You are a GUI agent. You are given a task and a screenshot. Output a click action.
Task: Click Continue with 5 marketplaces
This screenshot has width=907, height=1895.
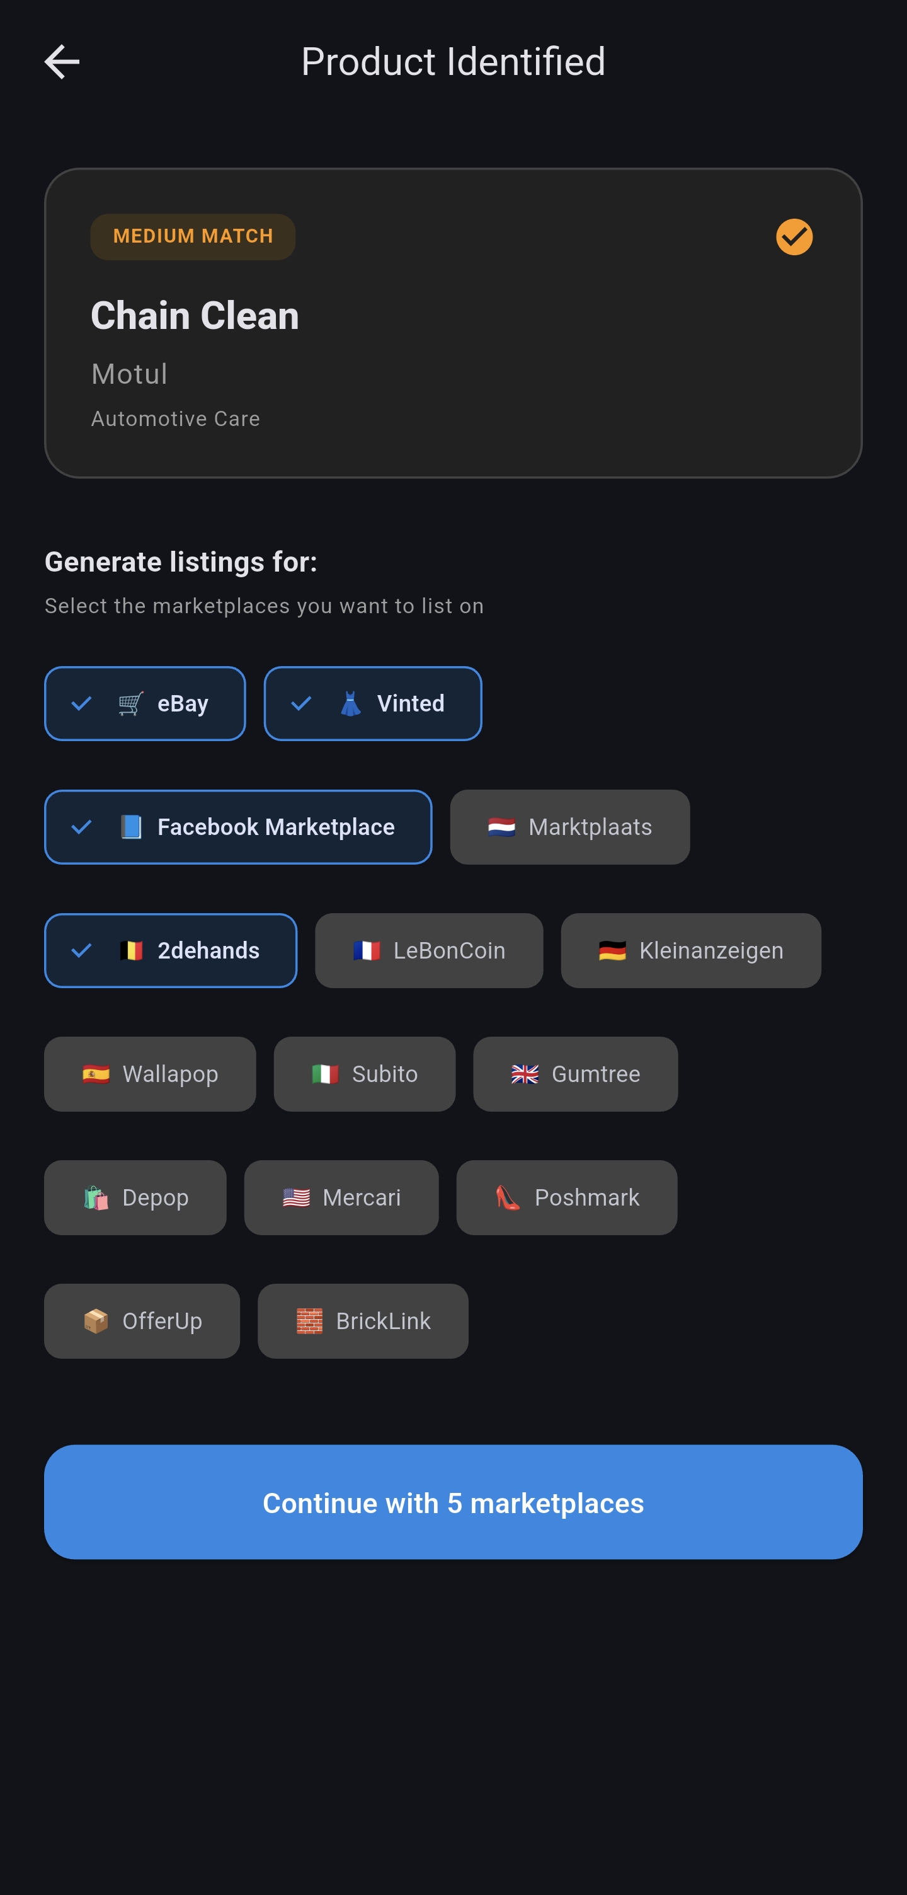pyautogui.click(x=453, y=1503)
